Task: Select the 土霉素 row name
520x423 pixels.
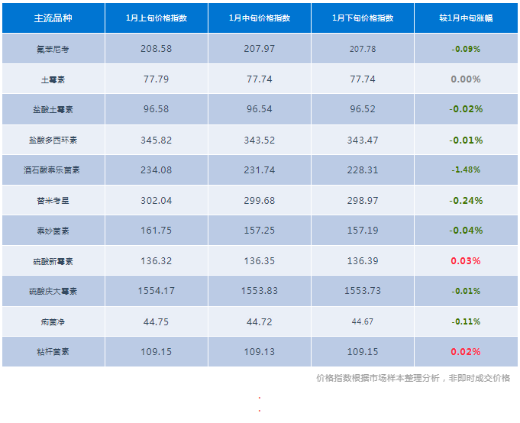Action: tap(53, 80)
